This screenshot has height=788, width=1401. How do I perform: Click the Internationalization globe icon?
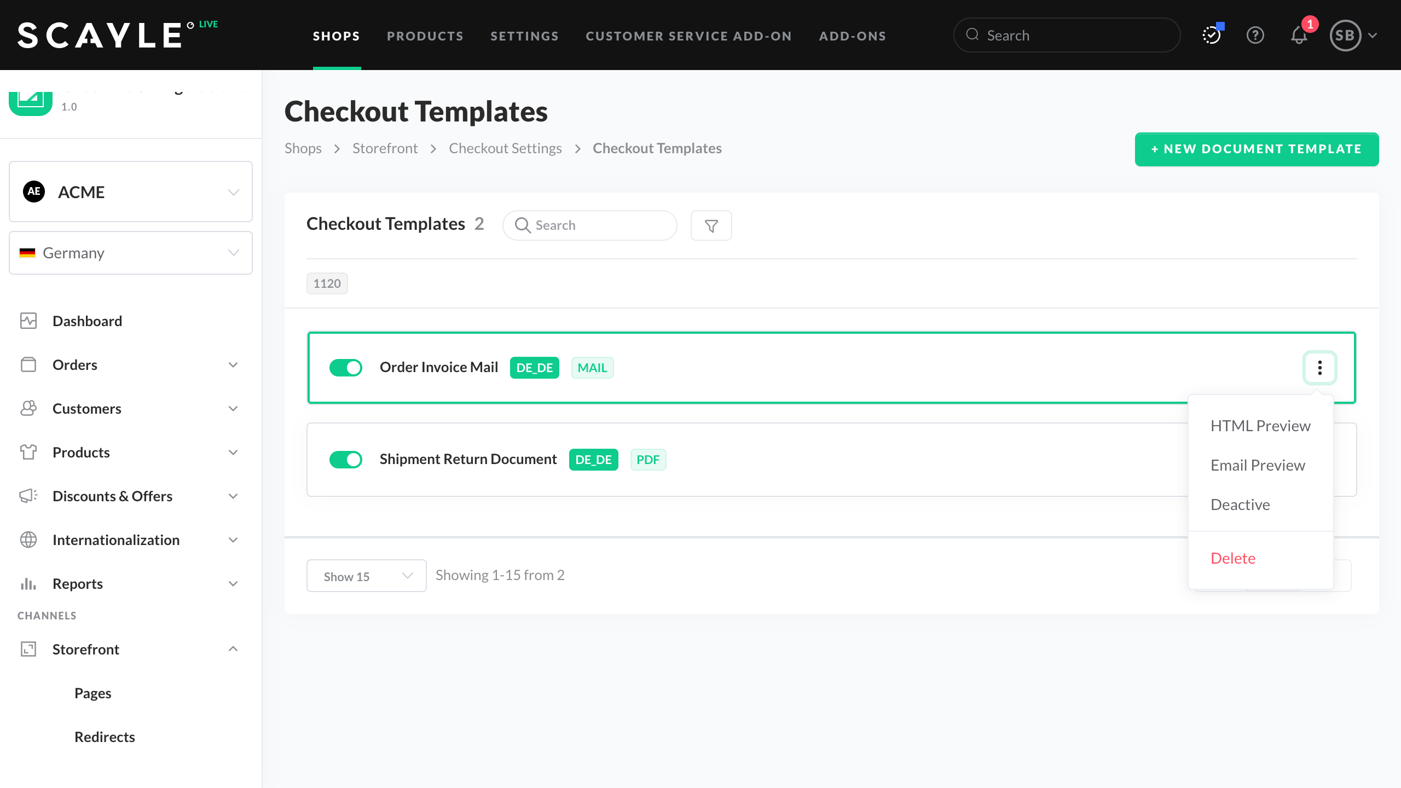(x=28, y=540)
